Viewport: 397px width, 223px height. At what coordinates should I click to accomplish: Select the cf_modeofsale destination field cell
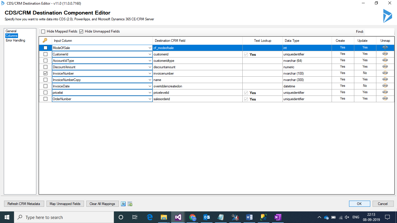(198, 48)
